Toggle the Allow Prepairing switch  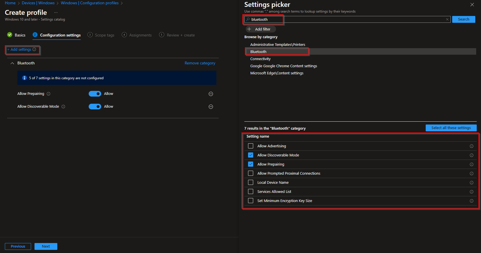coord(95,94)
